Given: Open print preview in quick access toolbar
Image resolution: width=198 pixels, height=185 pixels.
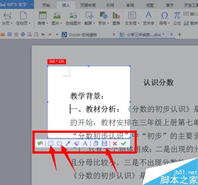Looking at the screenshot, I should pyautogui.click(x=36, y=34).
